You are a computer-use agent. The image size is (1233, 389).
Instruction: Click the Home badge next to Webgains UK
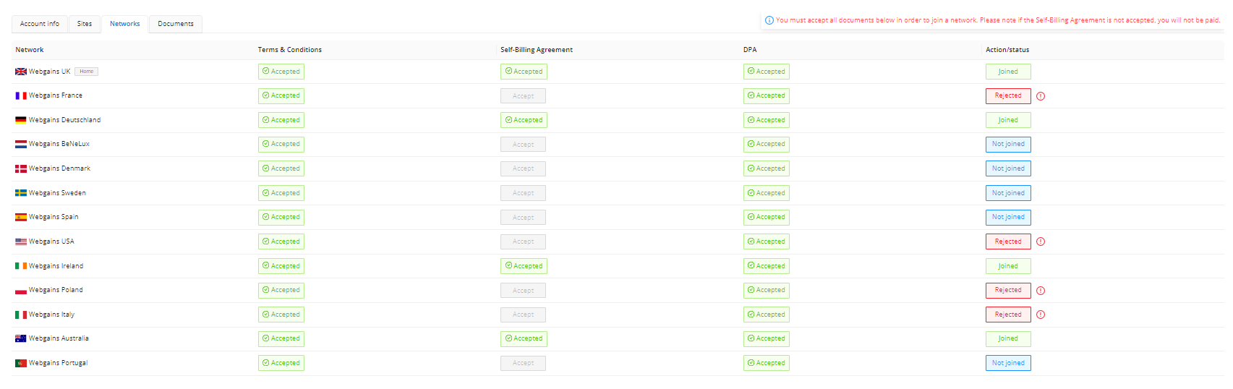pyautogui.click(x=87, y=72)
